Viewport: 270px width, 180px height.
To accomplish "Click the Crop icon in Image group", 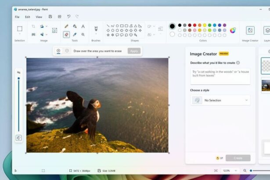I will pos(33,26).
